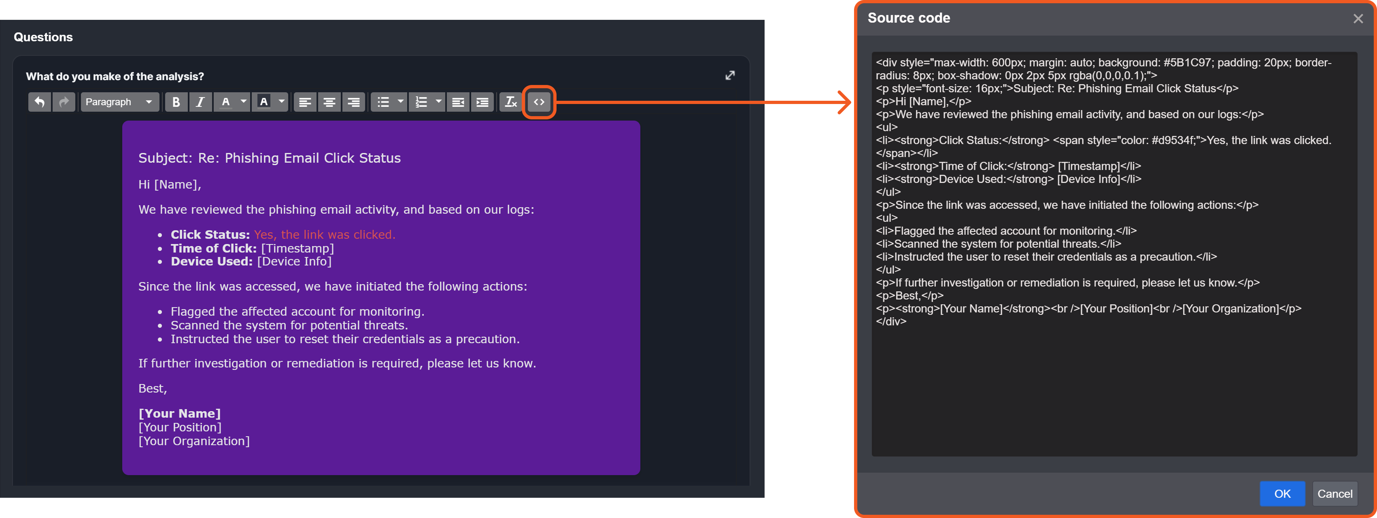Toggle italic formatting
Image resolution: width=1377 pixels, height=518 pixels.
(x=200, y=102)
